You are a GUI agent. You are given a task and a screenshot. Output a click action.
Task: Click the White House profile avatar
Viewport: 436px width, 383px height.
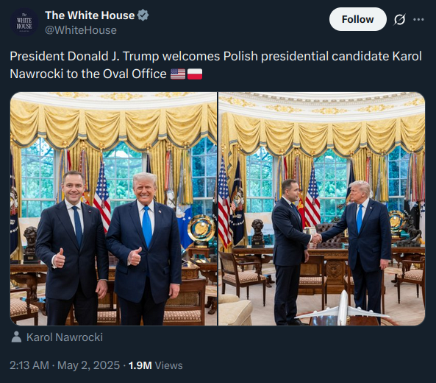click(x=24, y=22)
